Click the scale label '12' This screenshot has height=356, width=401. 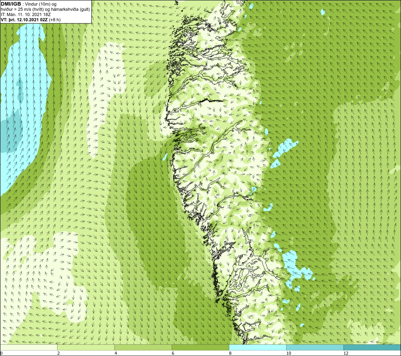346,354
